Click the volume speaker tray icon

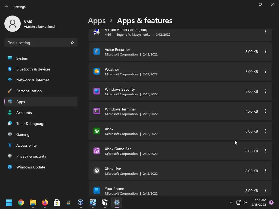pos(245,202)
